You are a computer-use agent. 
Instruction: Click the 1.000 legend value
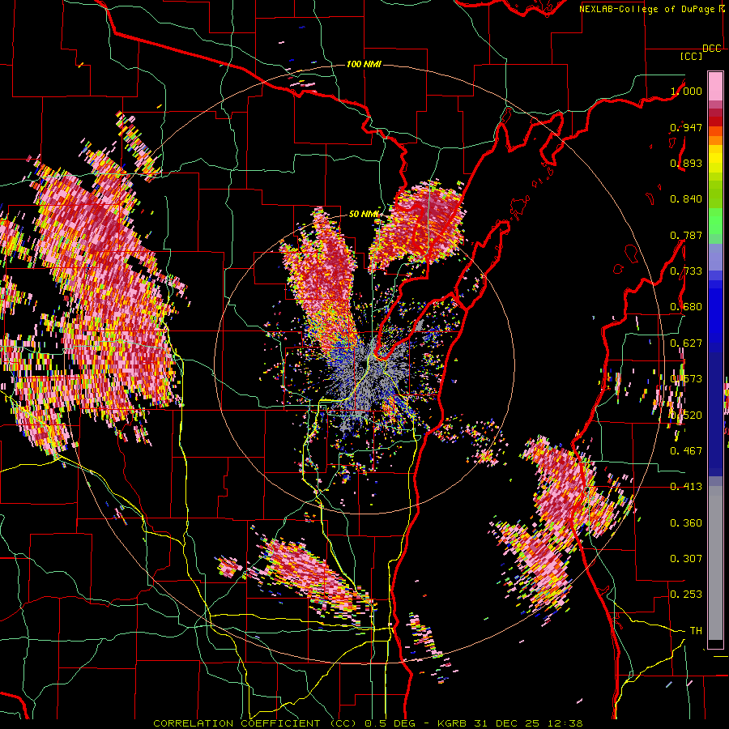click(x=686, y=91)
